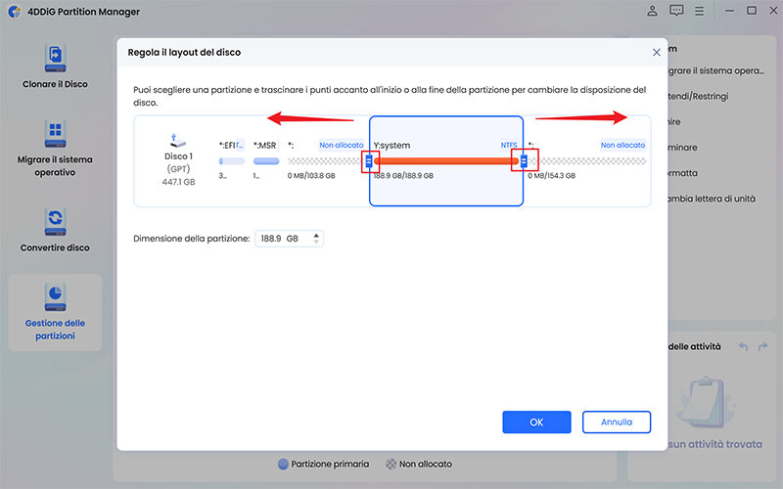Close the Regola il layout dialog
The width and height of the screenshot is (783, 489).
coord(656,52)
